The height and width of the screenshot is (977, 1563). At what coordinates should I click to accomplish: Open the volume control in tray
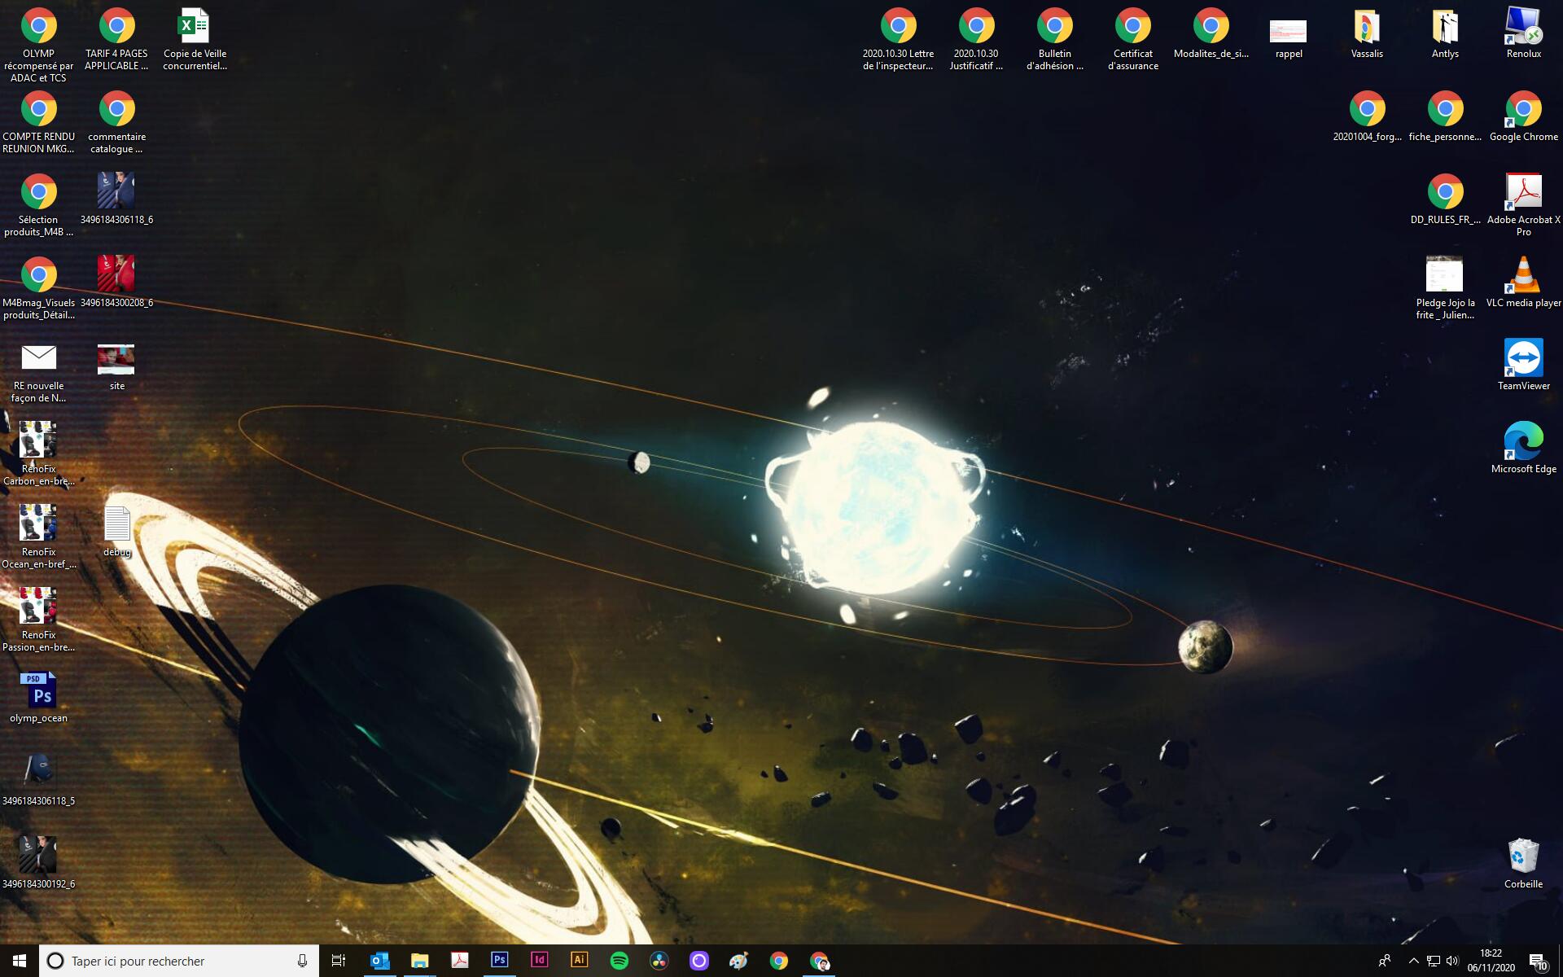pyautogui.click(x=1452, y=961)
